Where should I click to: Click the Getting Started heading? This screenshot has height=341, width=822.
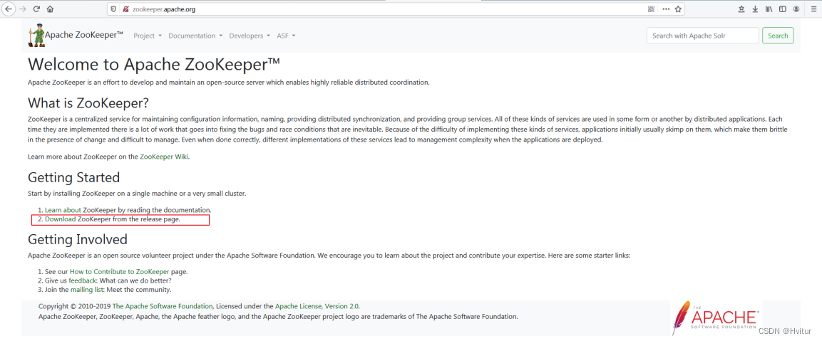pyautogui.click(x=74, y=177)
